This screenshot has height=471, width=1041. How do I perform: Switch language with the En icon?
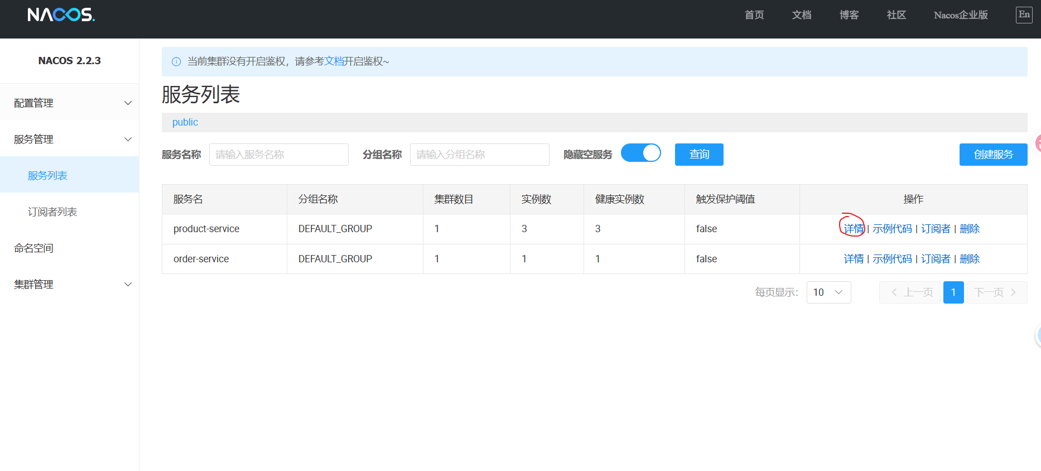pyautogui.click(x=1024, y=15)
